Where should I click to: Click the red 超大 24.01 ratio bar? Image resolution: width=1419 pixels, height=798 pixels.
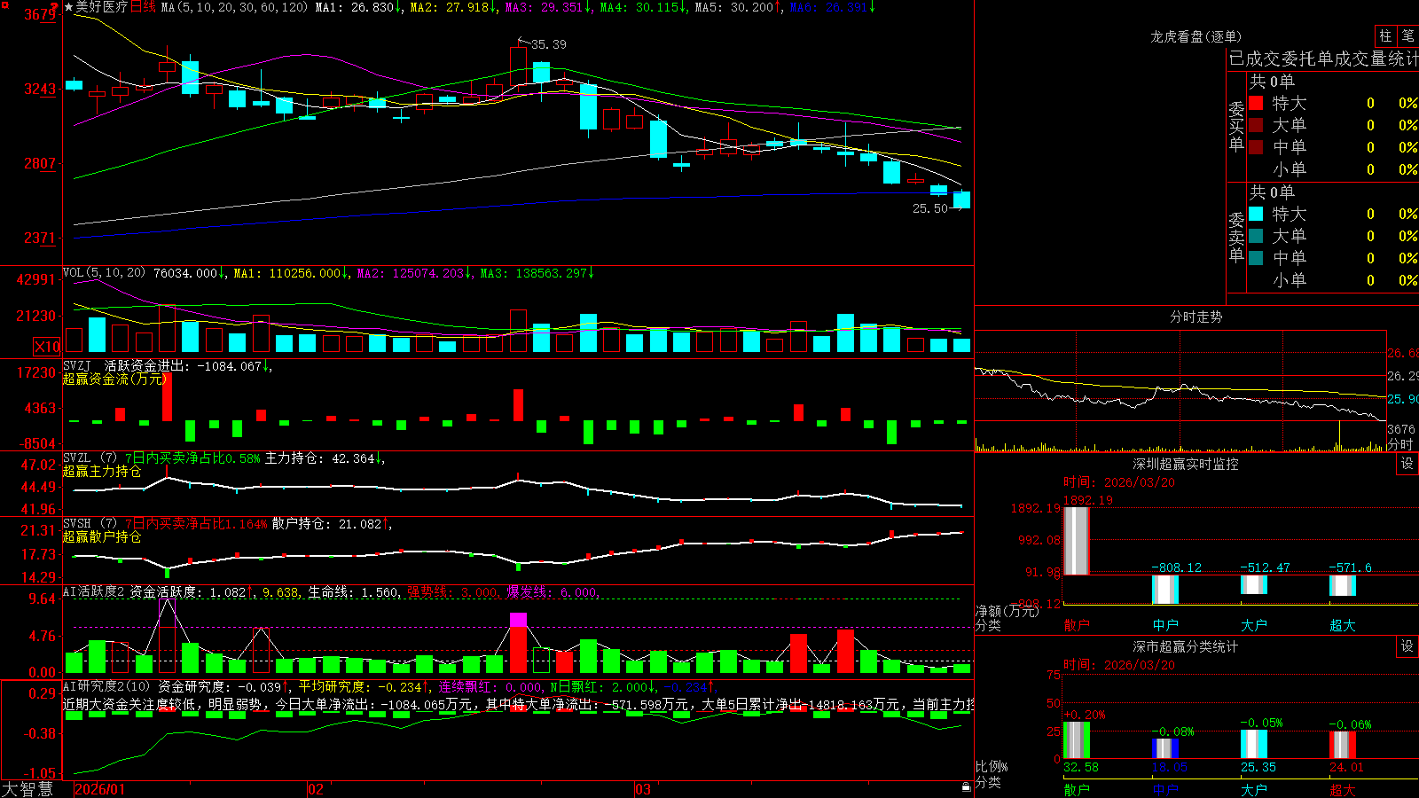[1343, 746]
